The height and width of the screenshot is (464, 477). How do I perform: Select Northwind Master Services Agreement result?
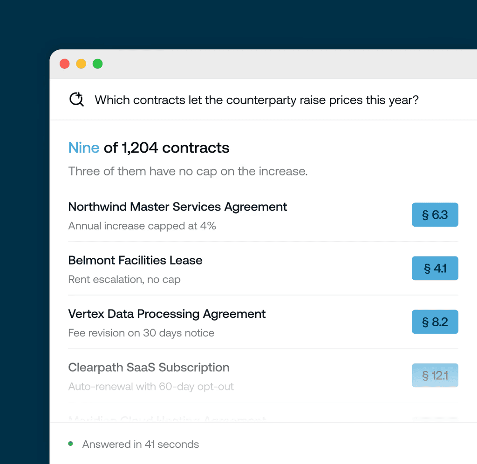coord(263,215)
